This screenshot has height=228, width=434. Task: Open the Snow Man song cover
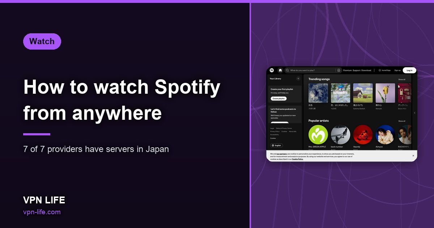(x=405, y=93)
